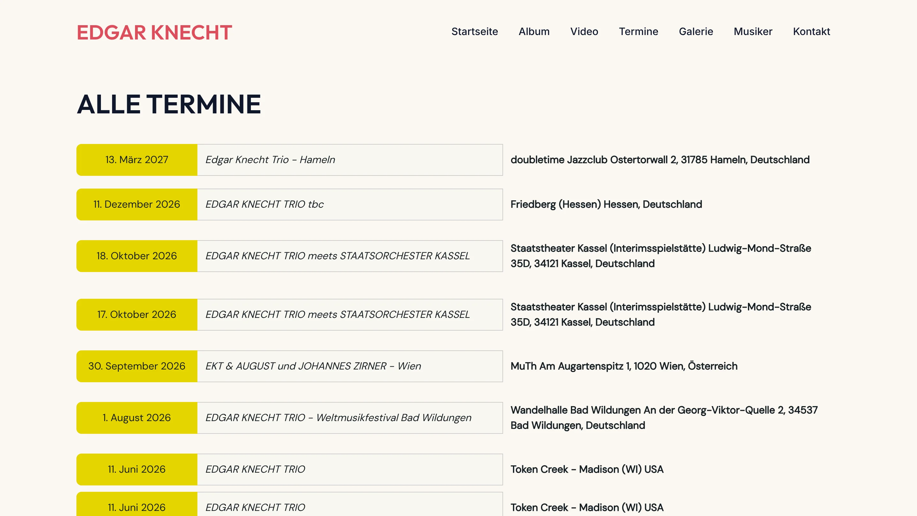Viewport: 917px width, 516px height.
Task: Click Staatstheater Kassel address for 18. Oktober
Action: pyautogui.click(x=661, y=256)
